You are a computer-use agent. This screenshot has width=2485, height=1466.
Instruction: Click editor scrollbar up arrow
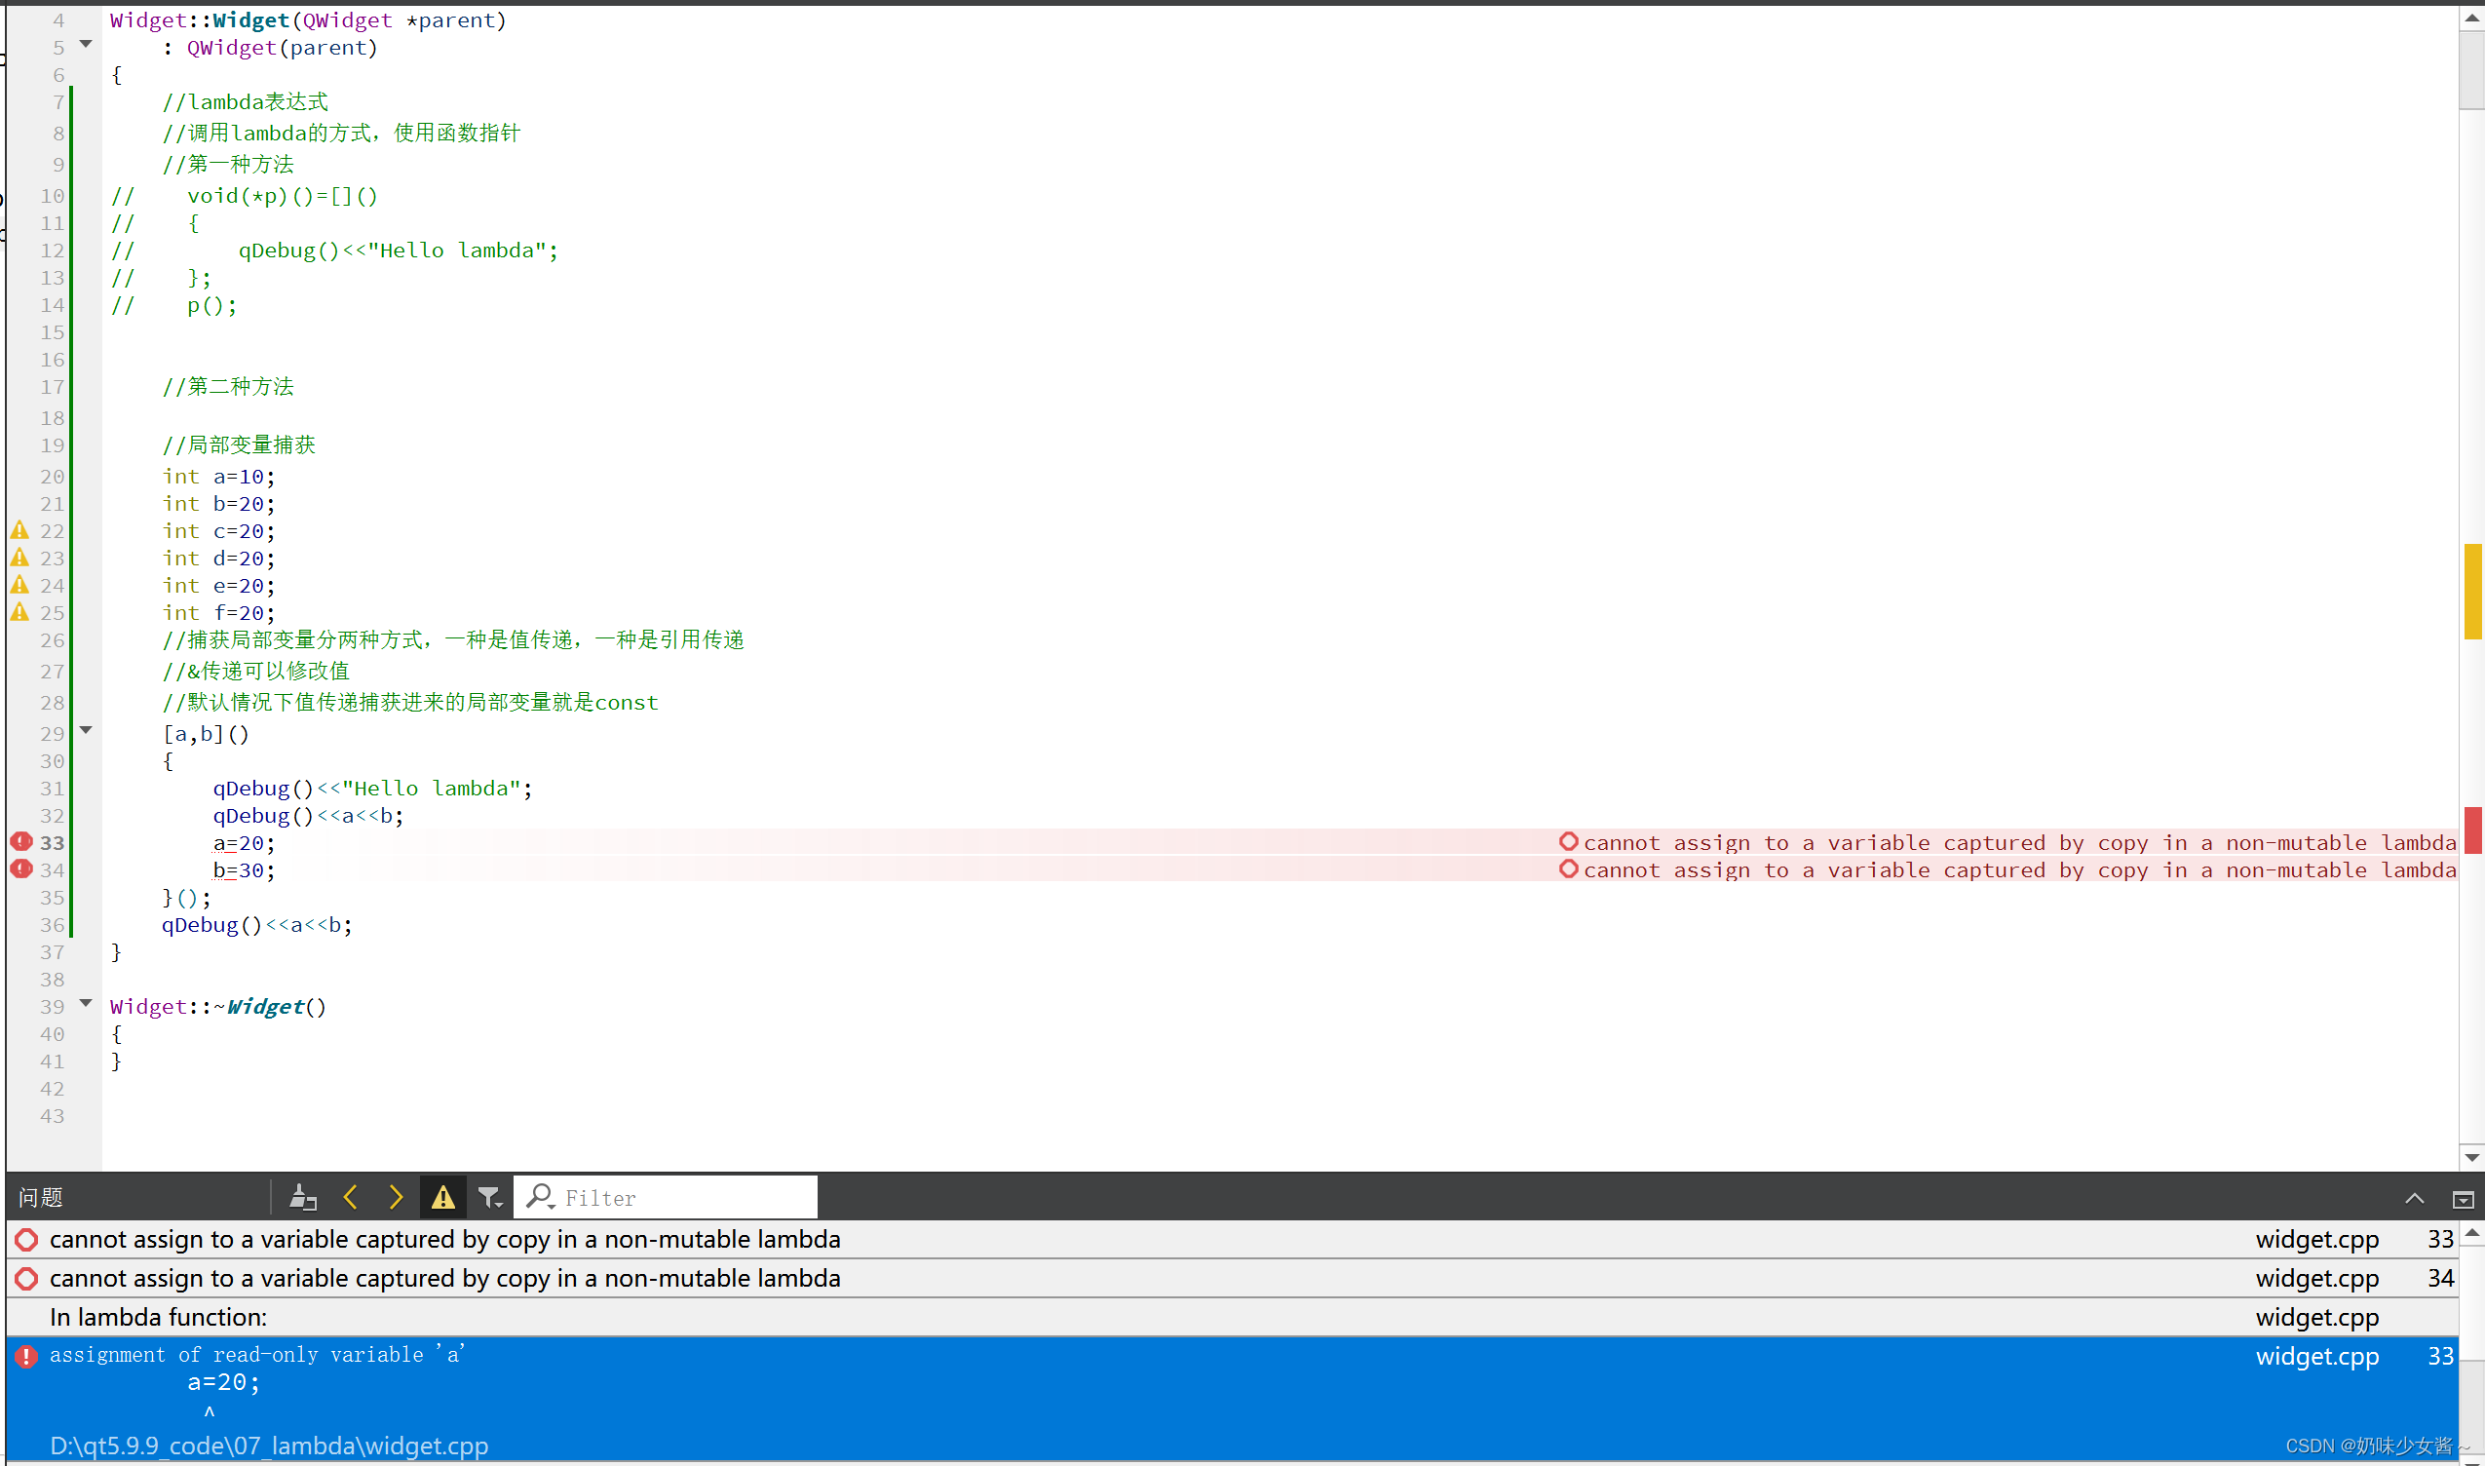tap(2471, 18)
